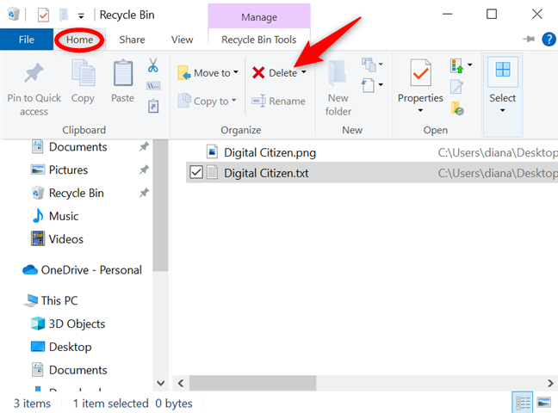Expand the Properties dropdown arrow

(x=420, y=110)
